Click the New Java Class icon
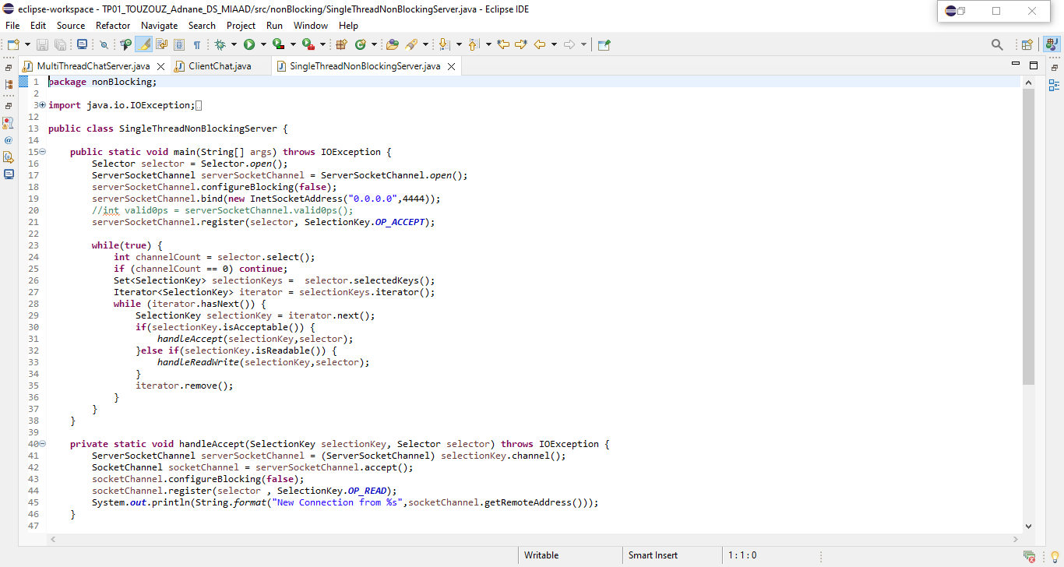The width and height of the screenshot is (1064, 567). pos(361,44)
